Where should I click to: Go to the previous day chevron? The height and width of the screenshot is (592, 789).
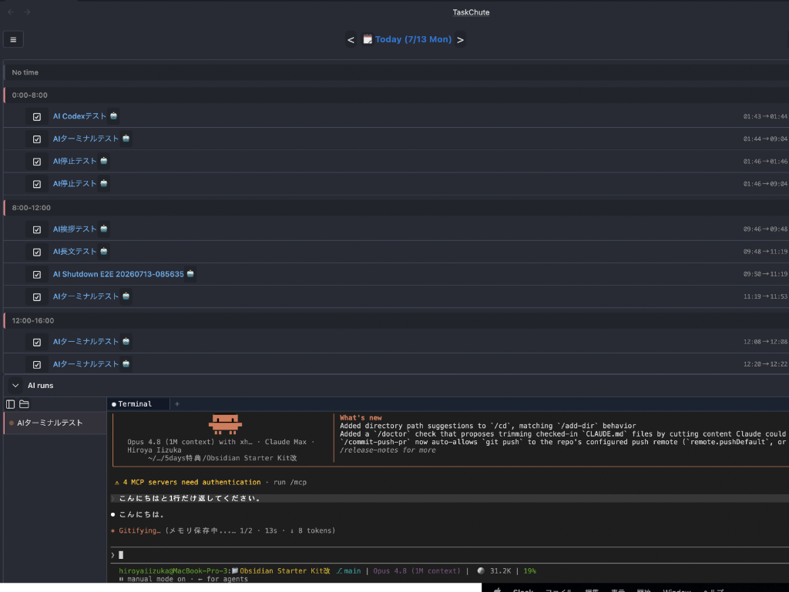(x=351, y=40)
